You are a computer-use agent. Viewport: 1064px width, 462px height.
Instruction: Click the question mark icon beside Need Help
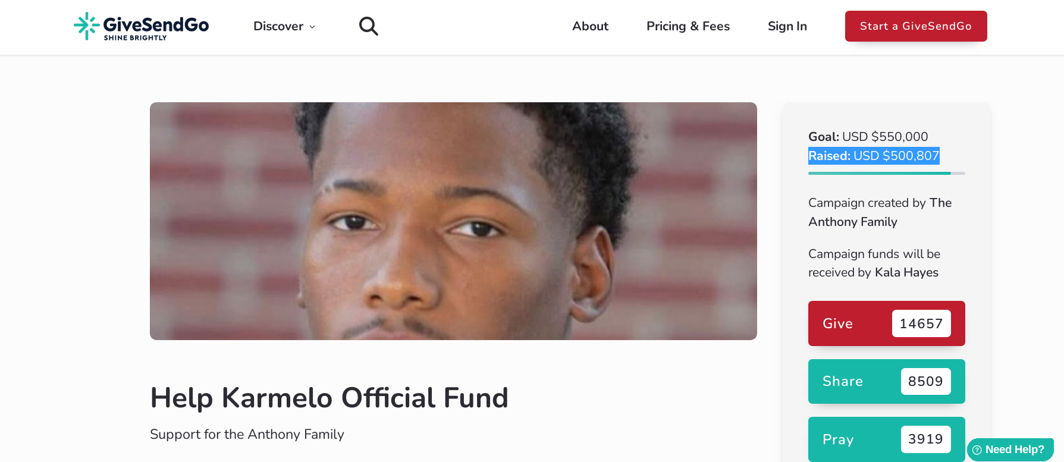(977, 450)
